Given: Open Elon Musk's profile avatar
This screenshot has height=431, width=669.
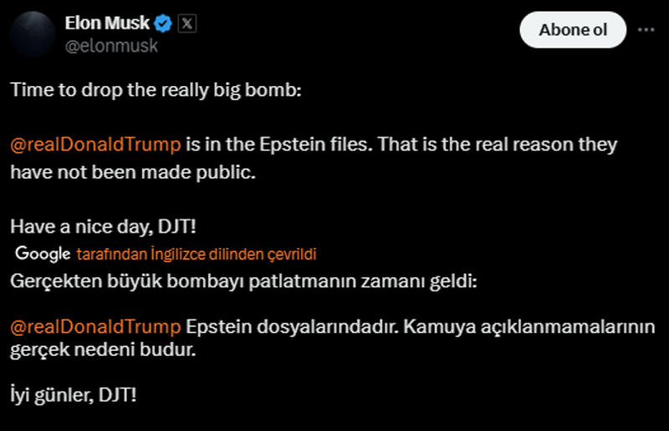Looking at the screenshot, I should coord(33,34).
